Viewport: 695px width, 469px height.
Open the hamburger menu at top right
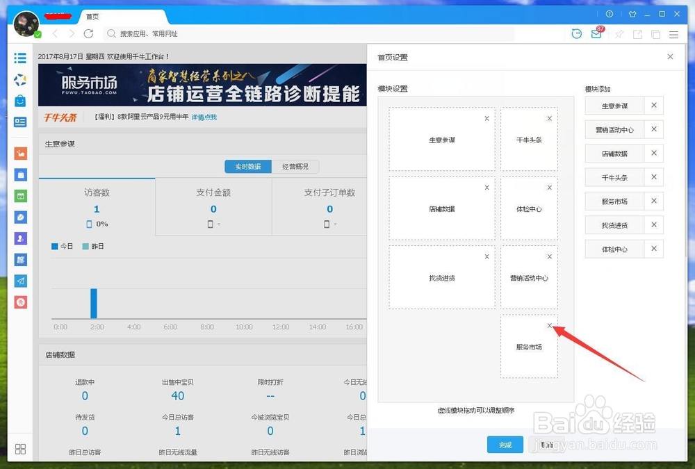click(x=673, y=34)
